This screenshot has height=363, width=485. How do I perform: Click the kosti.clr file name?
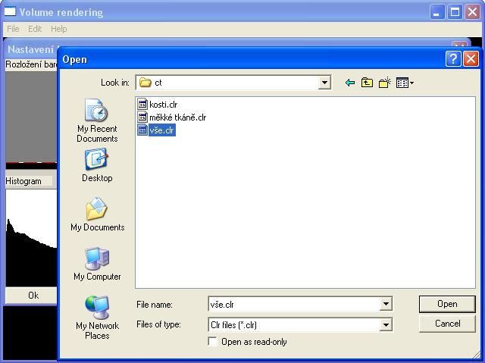pyautogui.click(x=164, y=105)
